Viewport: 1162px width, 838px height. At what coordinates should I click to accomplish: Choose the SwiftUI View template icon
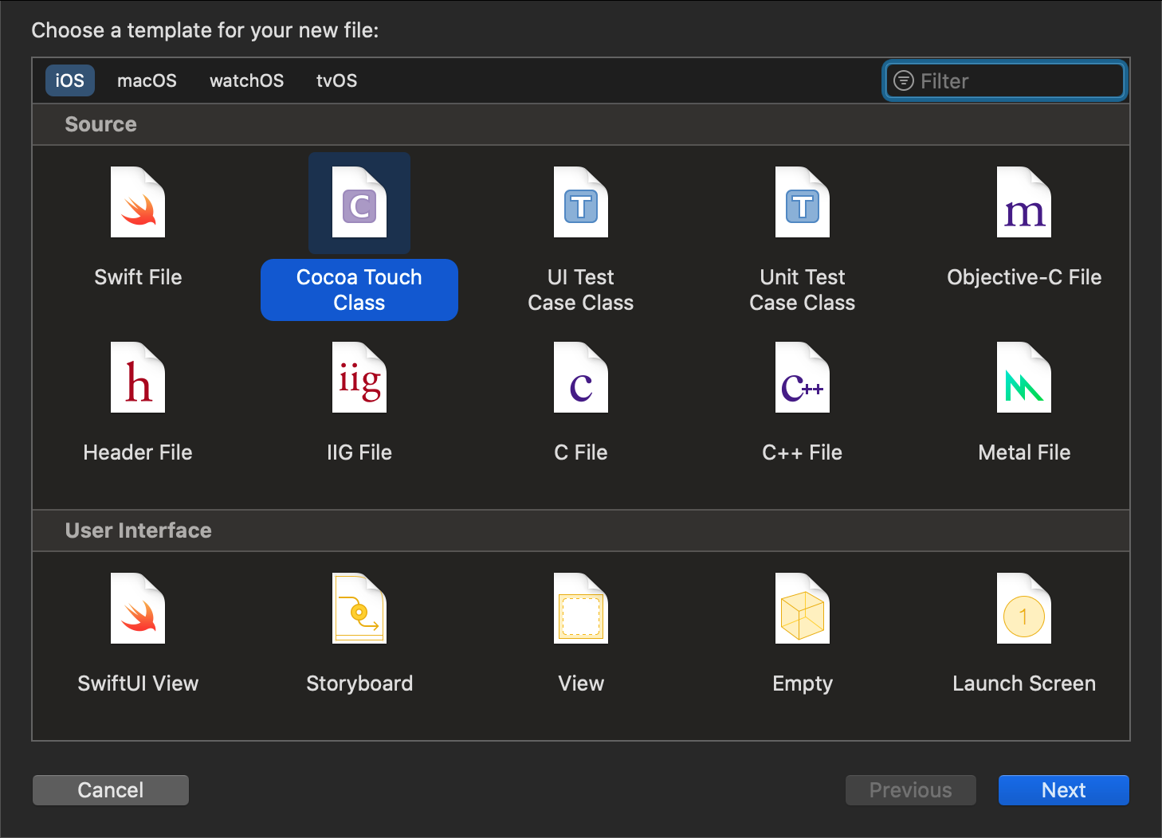tap(137, 608)
